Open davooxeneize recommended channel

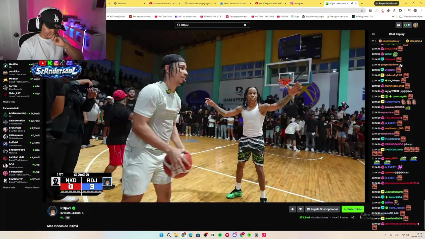[21, 122]
